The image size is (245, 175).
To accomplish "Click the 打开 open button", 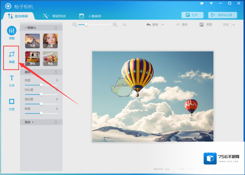I will coord(192,15).
